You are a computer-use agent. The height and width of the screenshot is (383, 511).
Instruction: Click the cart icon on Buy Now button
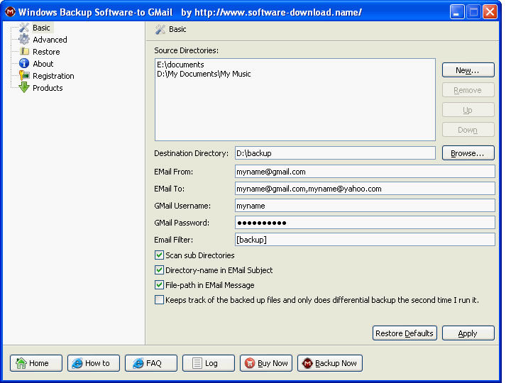[250, 363]
